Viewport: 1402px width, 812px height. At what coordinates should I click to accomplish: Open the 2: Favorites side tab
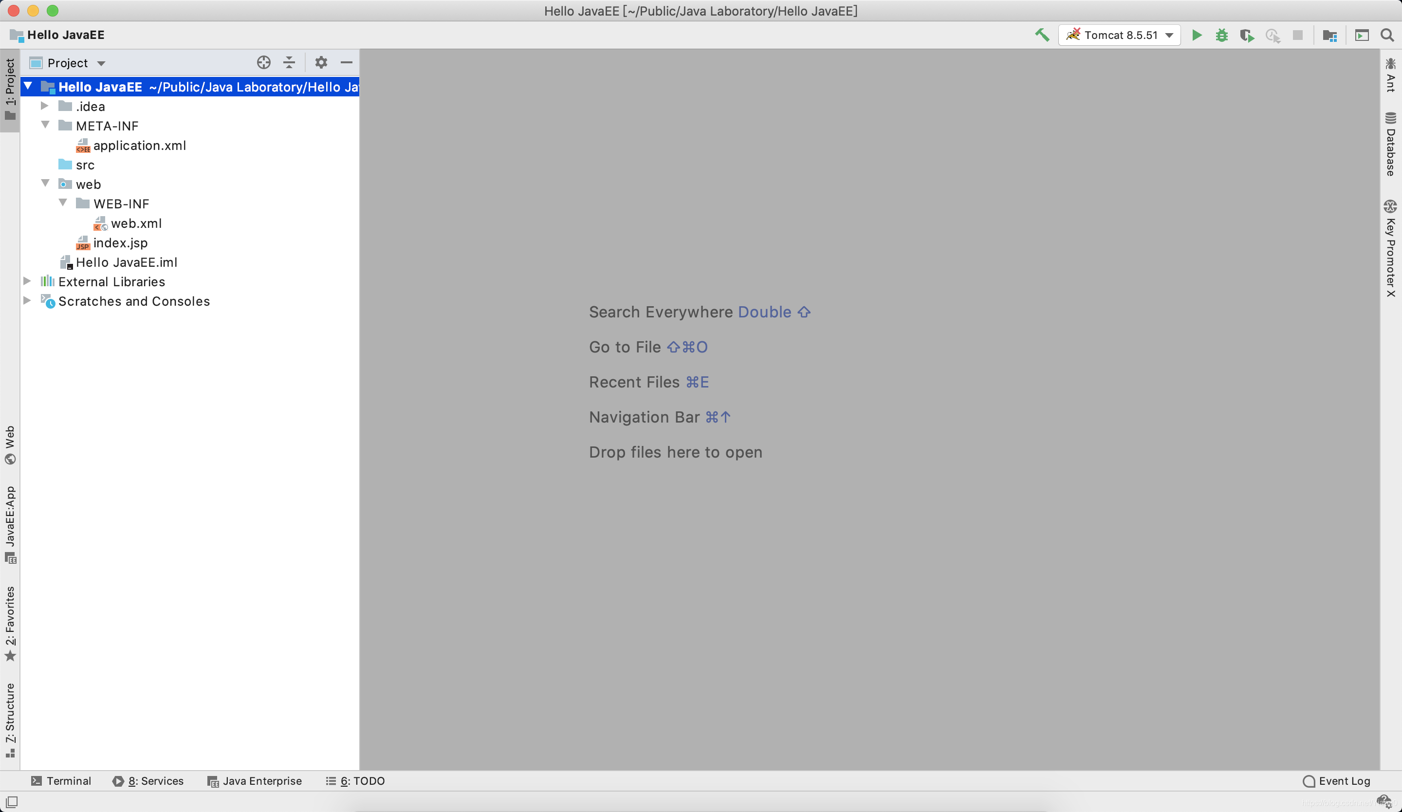(10, 624)
